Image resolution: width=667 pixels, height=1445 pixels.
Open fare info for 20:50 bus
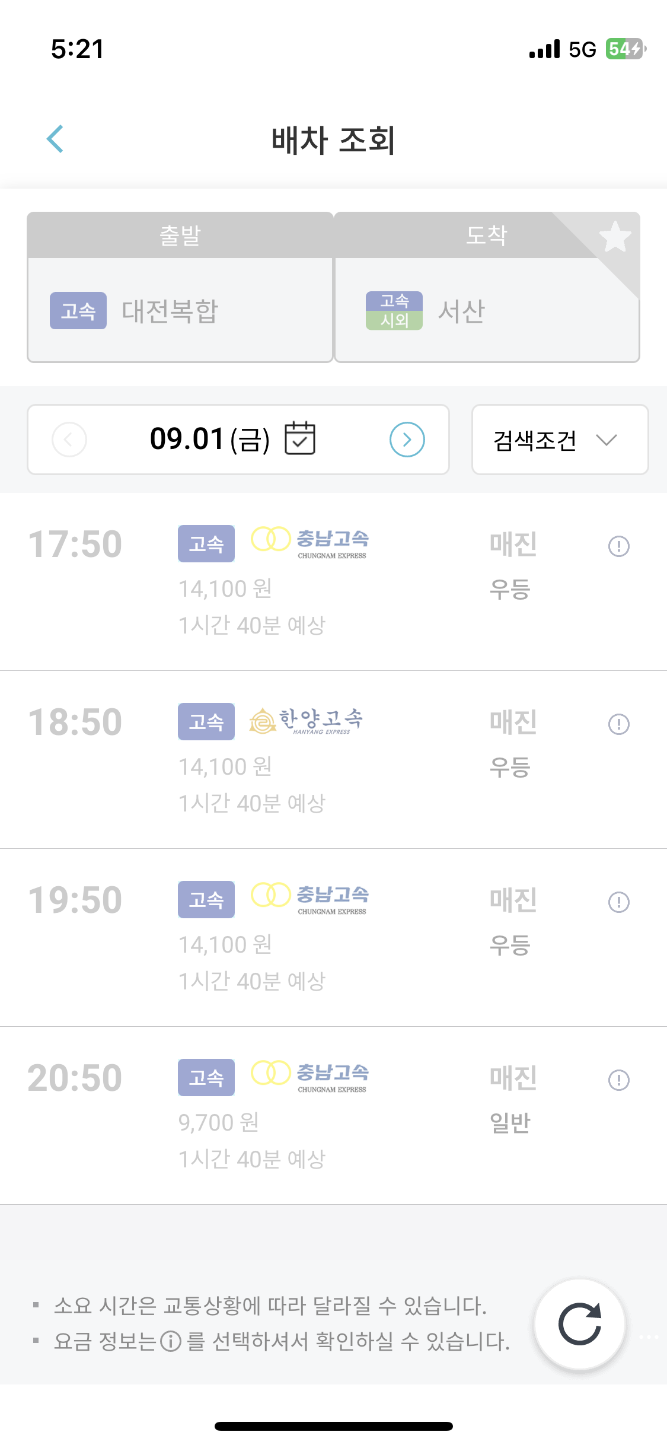click(619, 1080)
